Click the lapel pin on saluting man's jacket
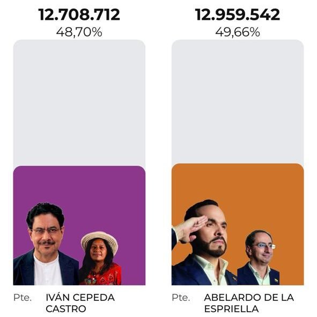 tap(234, 278)
